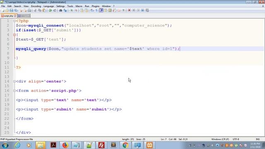
Task: Click the Cut scissors icon
Action: tap(35, 10)
